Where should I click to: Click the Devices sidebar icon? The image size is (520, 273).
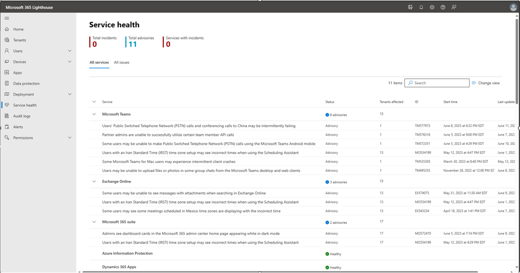click(x=7, y=62)
